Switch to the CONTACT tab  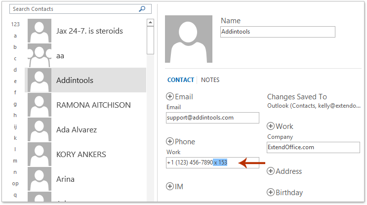(x=181, y=80)
